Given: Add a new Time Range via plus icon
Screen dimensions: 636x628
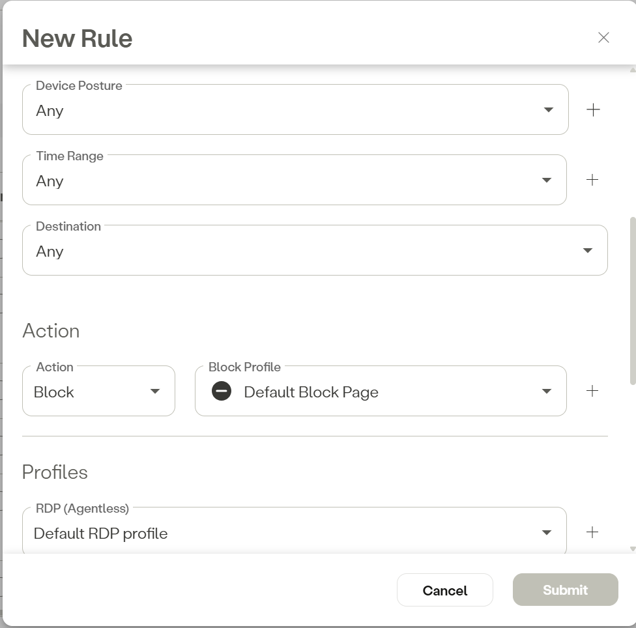Looking at the screenshot, I should click(x=592, y=180).
